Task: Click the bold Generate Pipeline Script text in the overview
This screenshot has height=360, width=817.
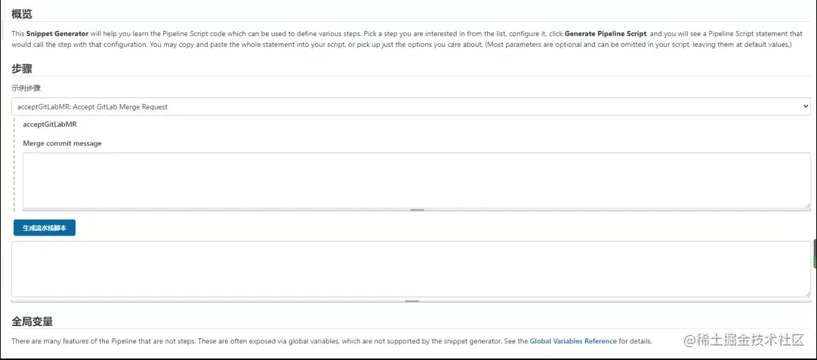Action: [x=605, y=35]
